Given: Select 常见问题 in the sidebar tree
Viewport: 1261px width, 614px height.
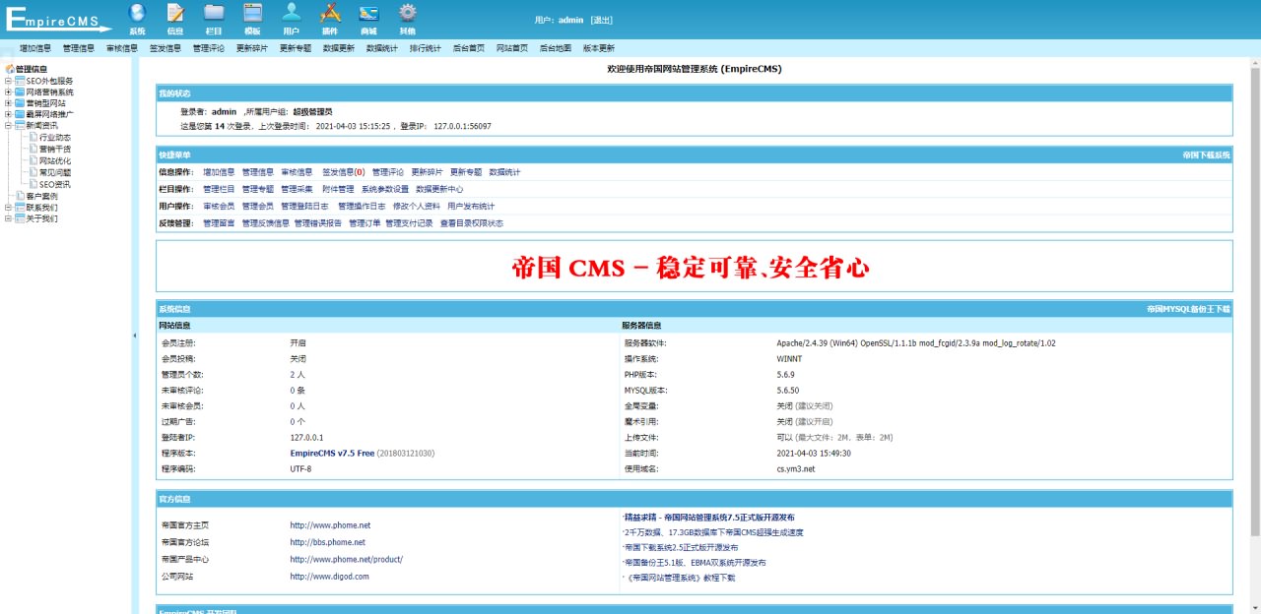Looking at the screenshot, I should [55, 172].
